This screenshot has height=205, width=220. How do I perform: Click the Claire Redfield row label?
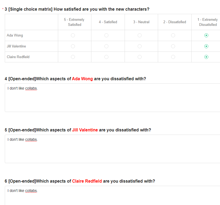click(x=18, y=57)
